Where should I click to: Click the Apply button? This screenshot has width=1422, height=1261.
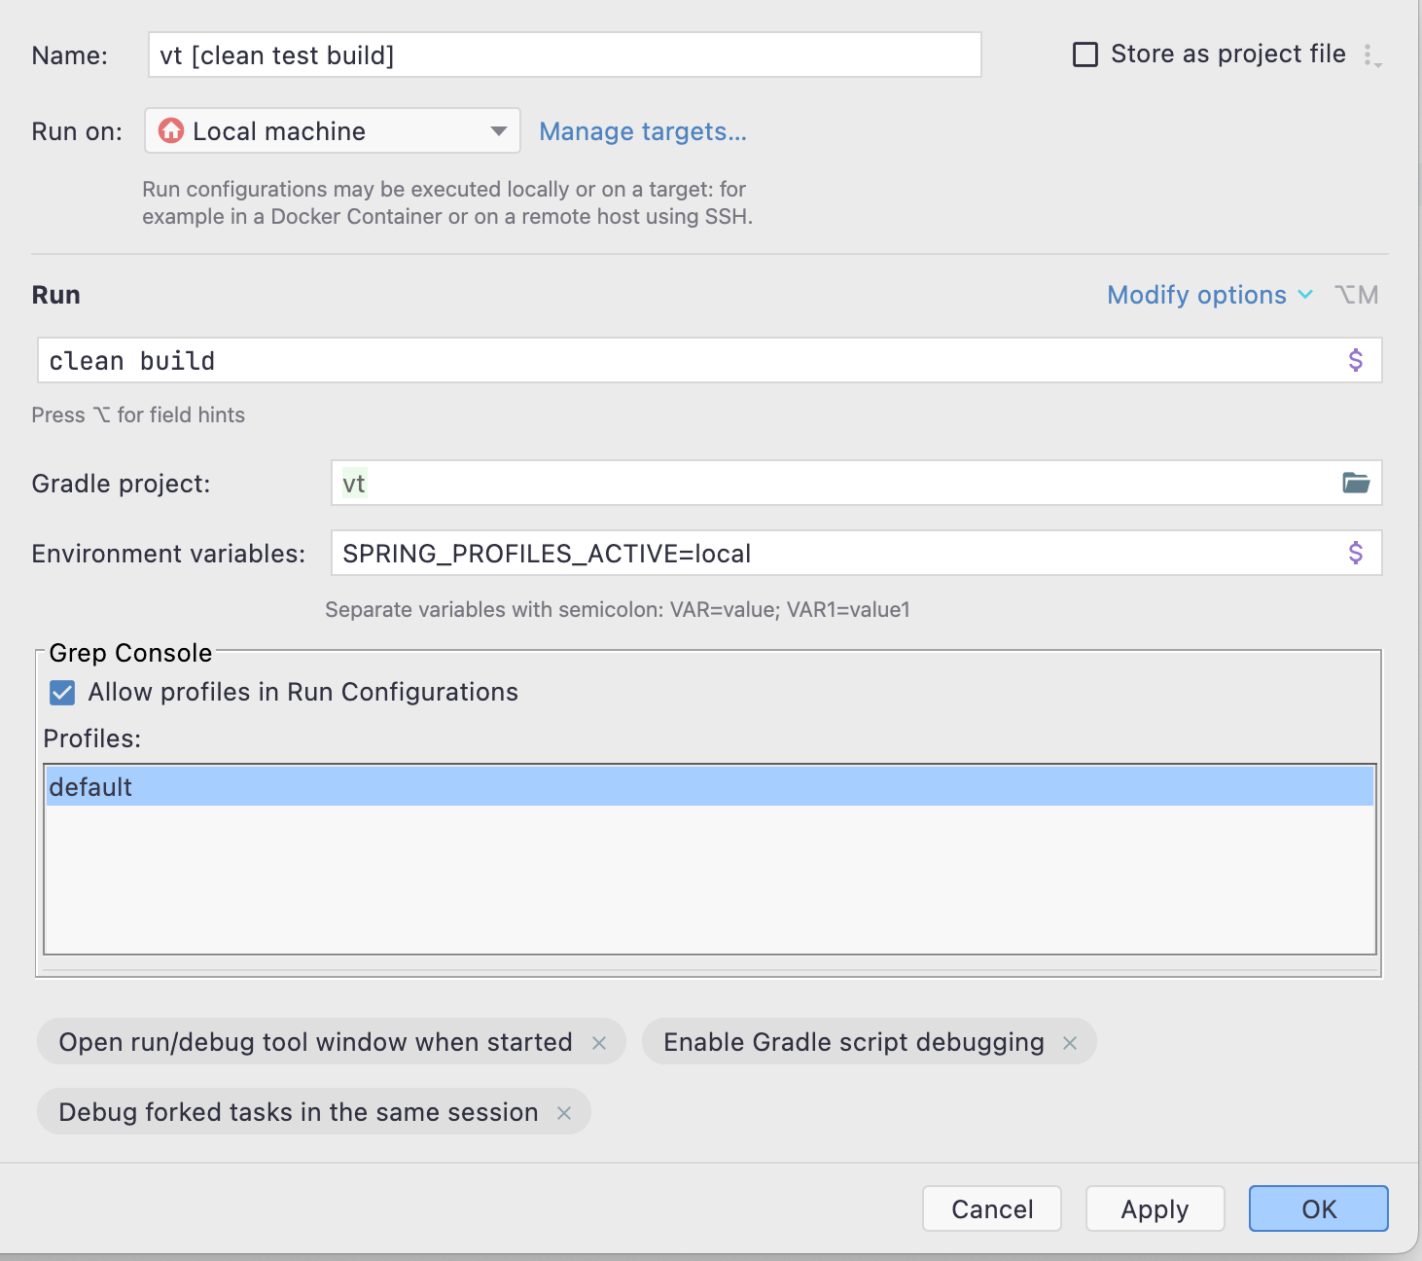[x=1155, y=1208]
